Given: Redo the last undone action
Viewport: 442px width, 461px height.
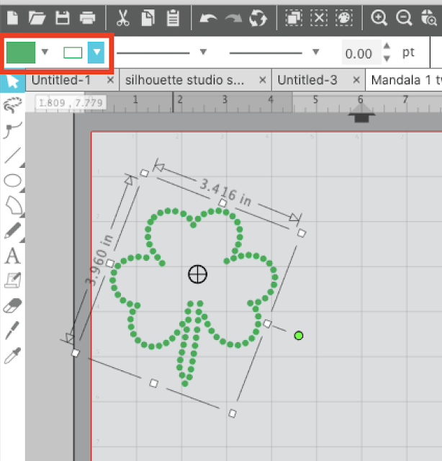Looking at the screenshot, I should [233, 19].
